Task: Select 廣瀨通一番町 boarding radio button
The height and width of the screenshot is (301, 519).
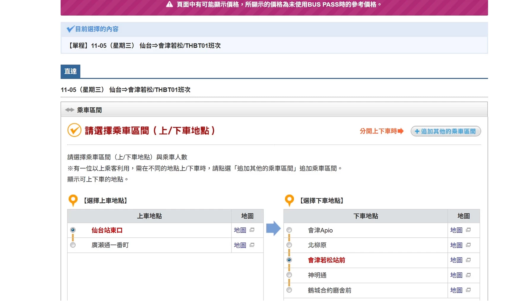Action: pos(73,245)
